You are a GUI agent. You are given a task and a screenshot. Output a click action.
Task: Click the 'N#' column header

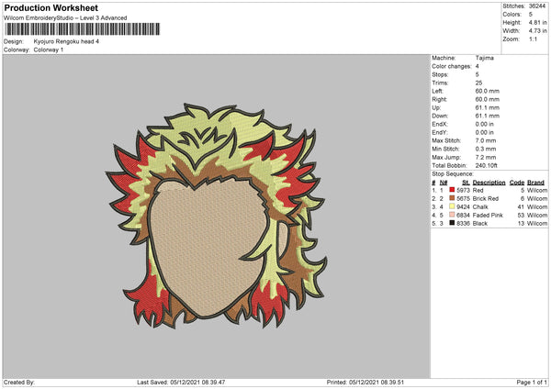click(444, 183)
